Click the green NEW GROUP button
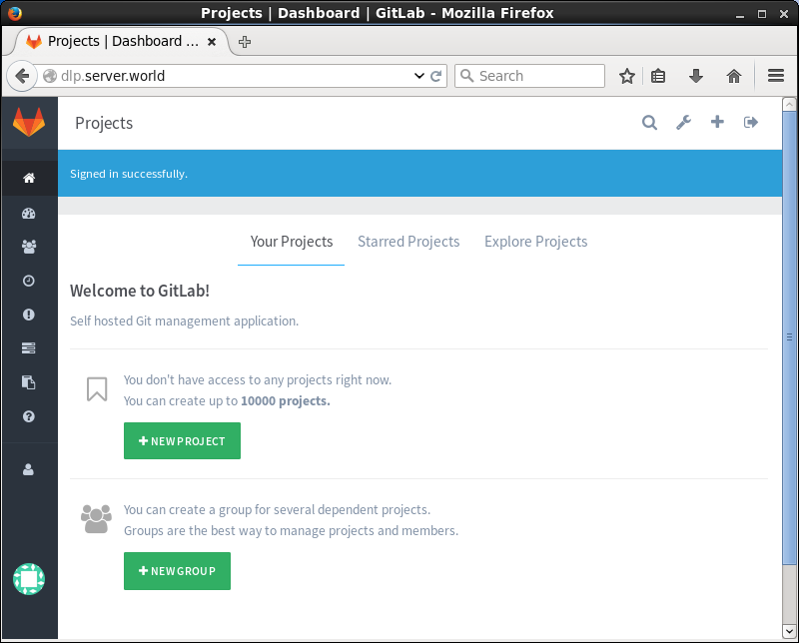Image resolution: width=799 pixels, height=643 pixels. 177,571
